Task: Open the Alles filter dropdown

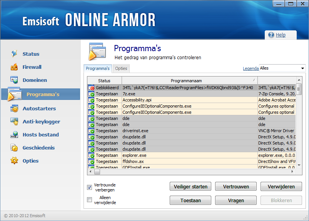Action: point(282,68)
